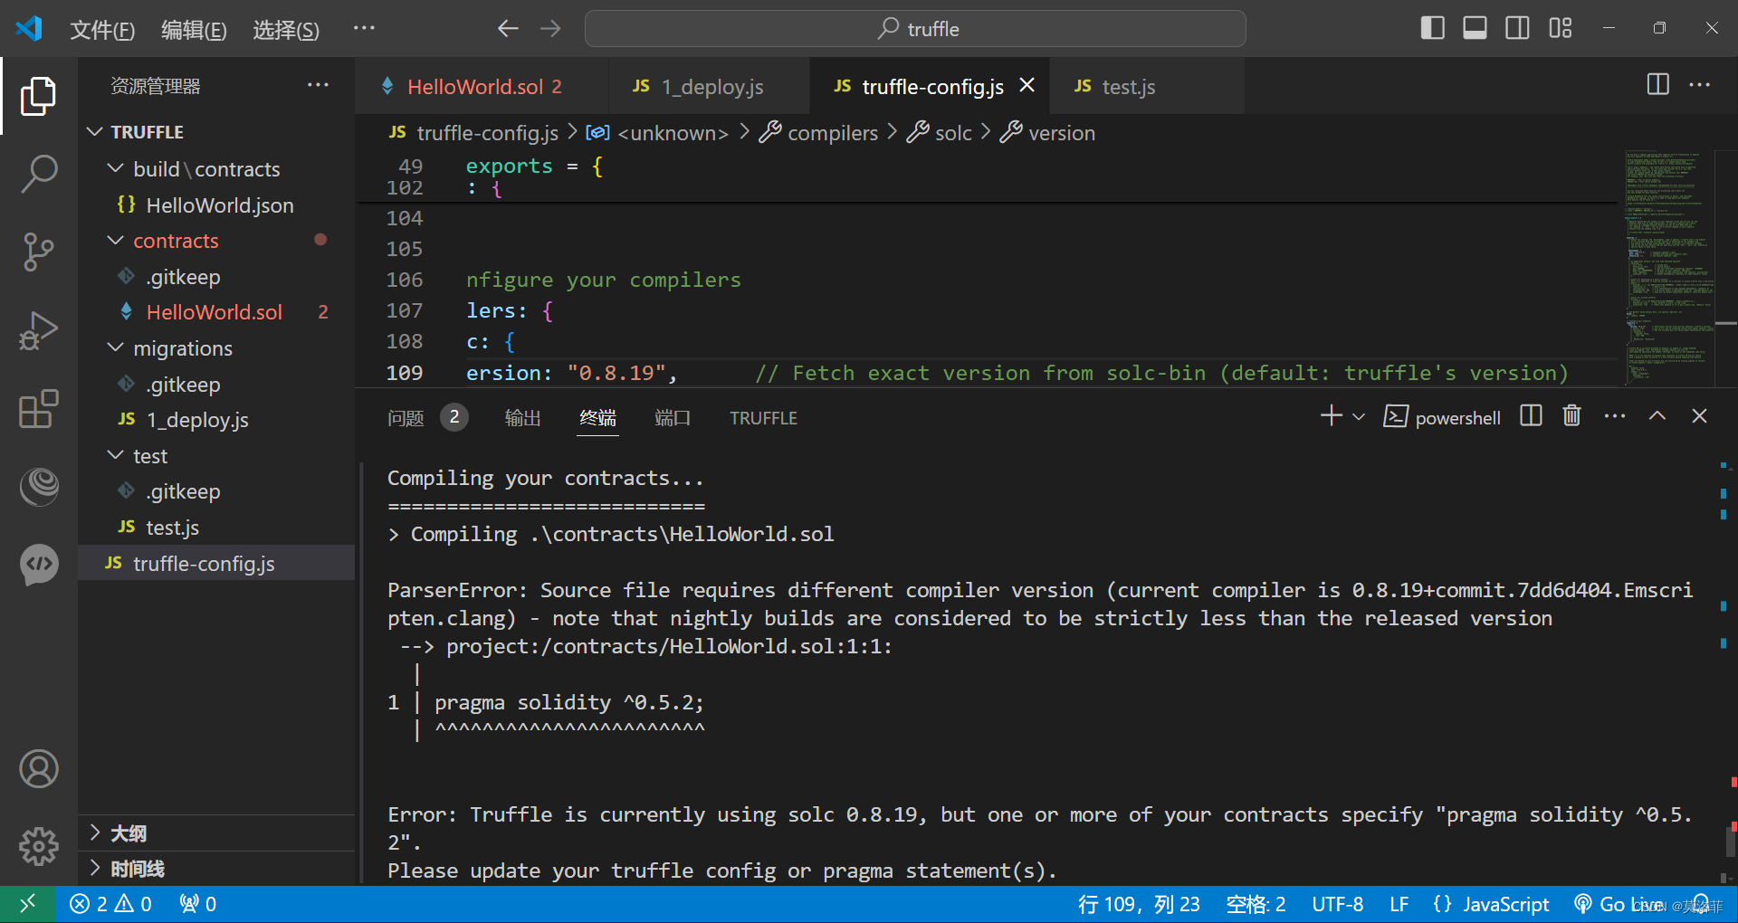Open Source Control view
This screenshot has width=1738, height=923.
(38, 252)
